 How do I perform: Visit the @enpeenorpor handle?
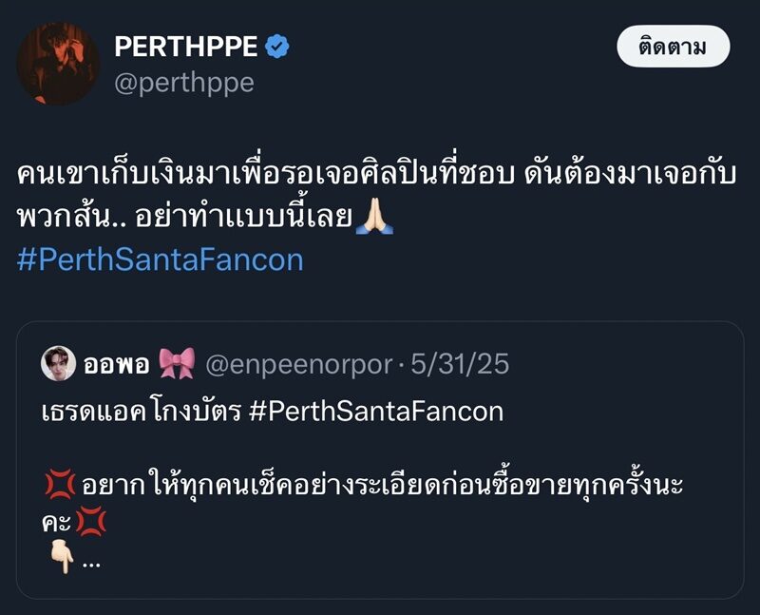298,363
